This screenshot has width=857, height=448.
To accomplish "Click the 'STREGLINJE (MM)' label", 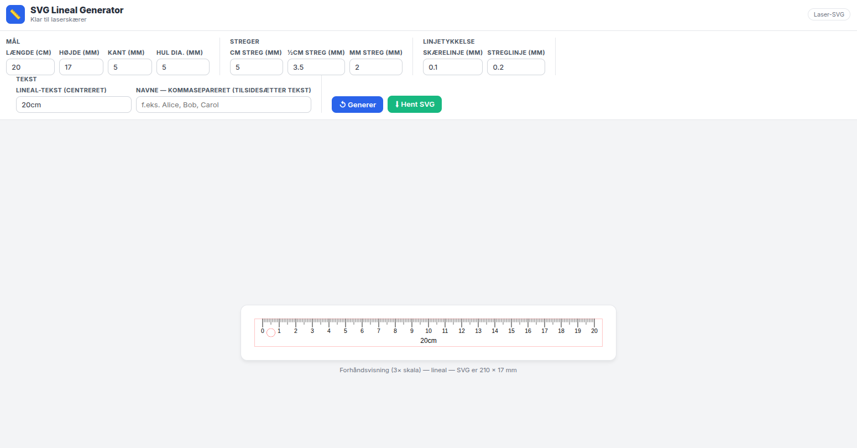I will point(516,53).
